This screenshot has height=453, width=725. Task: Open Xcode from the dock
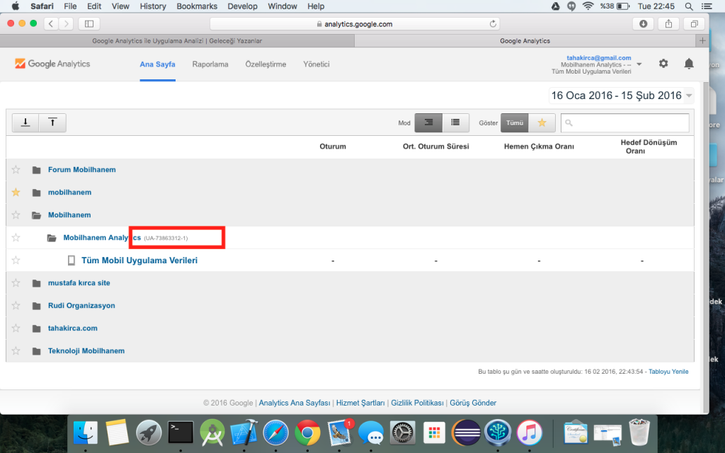[x=244, y=433]
